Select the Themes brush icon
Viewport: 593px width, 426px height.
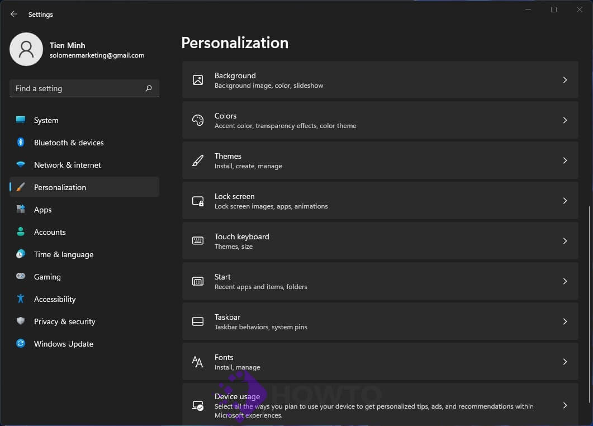coord(197,160)
